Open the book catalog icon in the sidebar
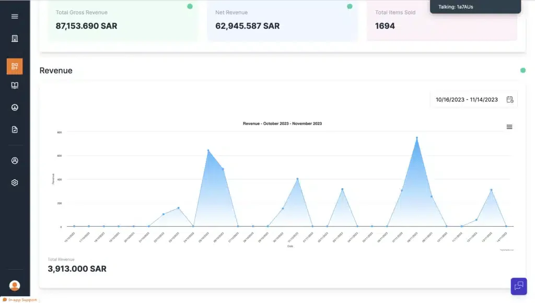The image size is (535, 303). pyautogui.click(x=15, y=85)
